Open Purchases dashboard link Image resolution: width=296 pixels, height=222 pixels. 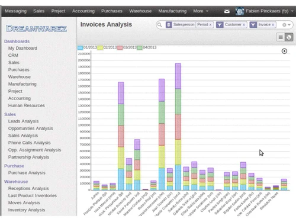(x=19, y=70)
